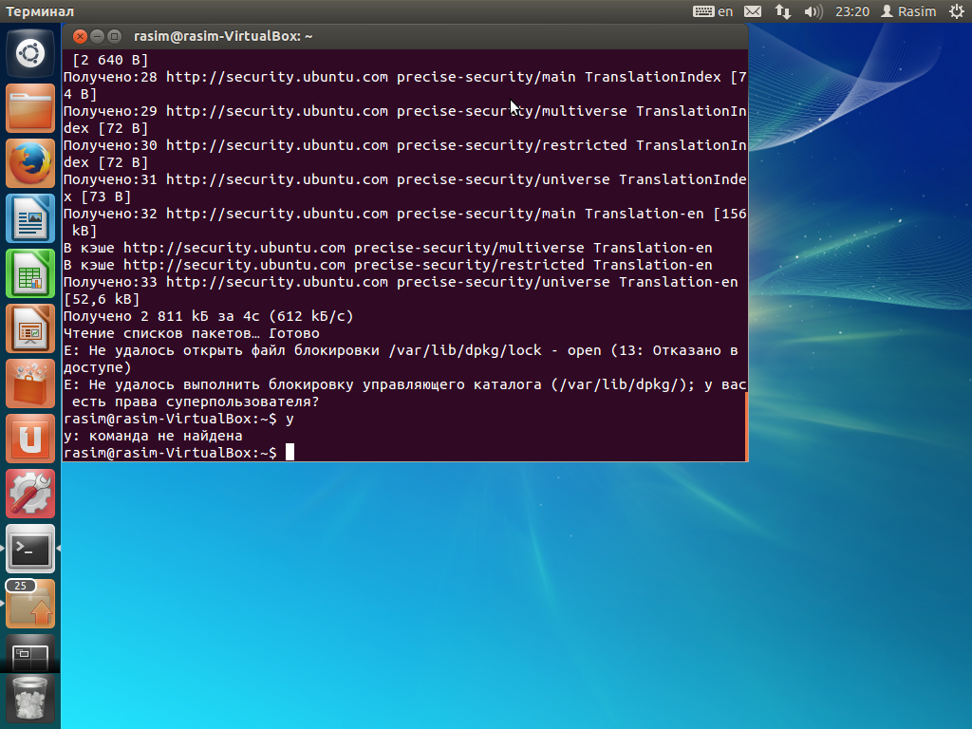The height and width of the screenshot is (729, 972).
Task: Open LibreOffice Calc from the launcher
Action: coord(30,273)
